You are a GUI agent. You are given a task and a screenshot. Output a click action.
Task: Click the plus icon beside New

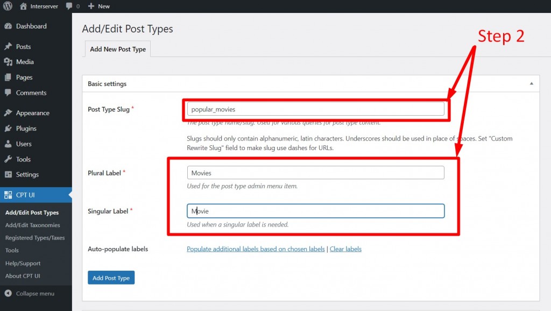(91, 6)
